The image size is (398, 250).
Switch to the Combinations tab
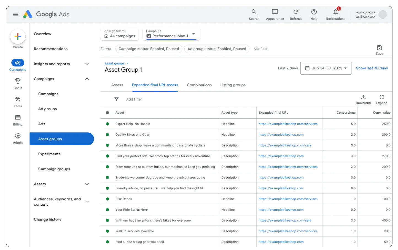(199, 85)
